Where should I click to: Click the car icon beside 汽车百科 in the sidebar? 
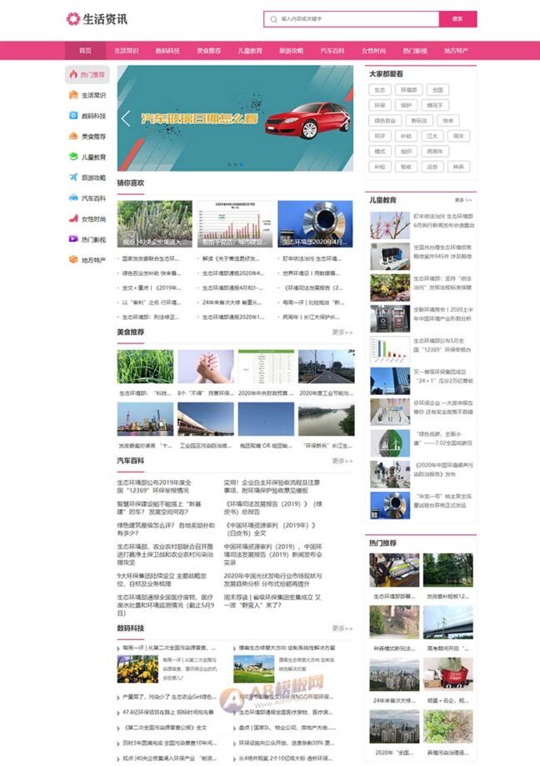click(x=73, y=198)
